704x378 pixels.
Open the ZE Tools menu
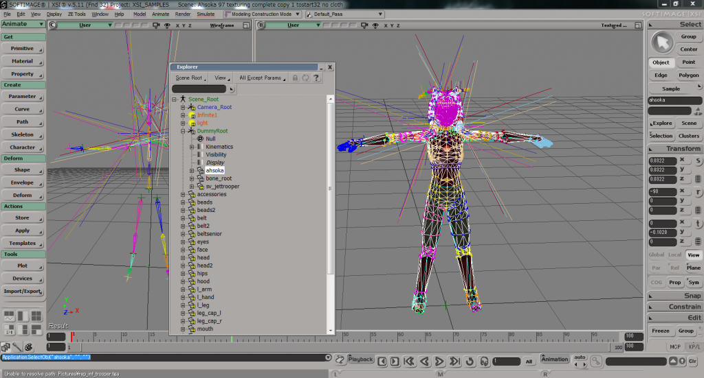point(77,14)
